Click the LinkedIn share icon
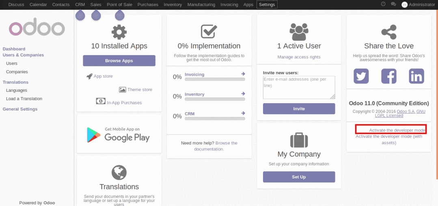 [x=416, y=76]
